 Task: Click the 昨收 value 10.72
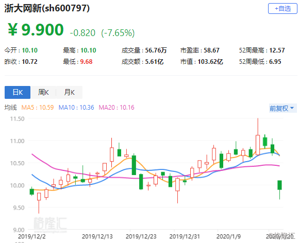30,62
